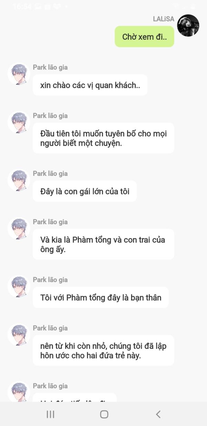This screenshot has height=426, width=207.
Task: Tap the LALiSA sender name label
Action: pyautogui.click(x=164, y=19)
